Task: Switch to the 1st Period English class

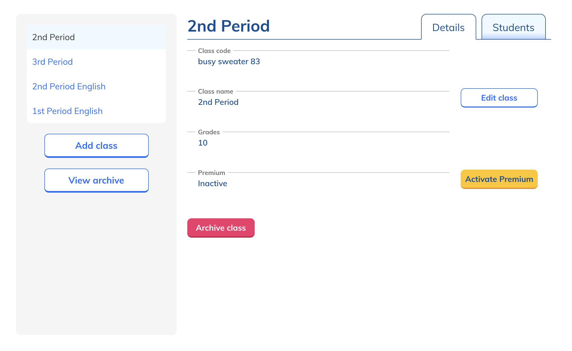Action: point(67,111)
